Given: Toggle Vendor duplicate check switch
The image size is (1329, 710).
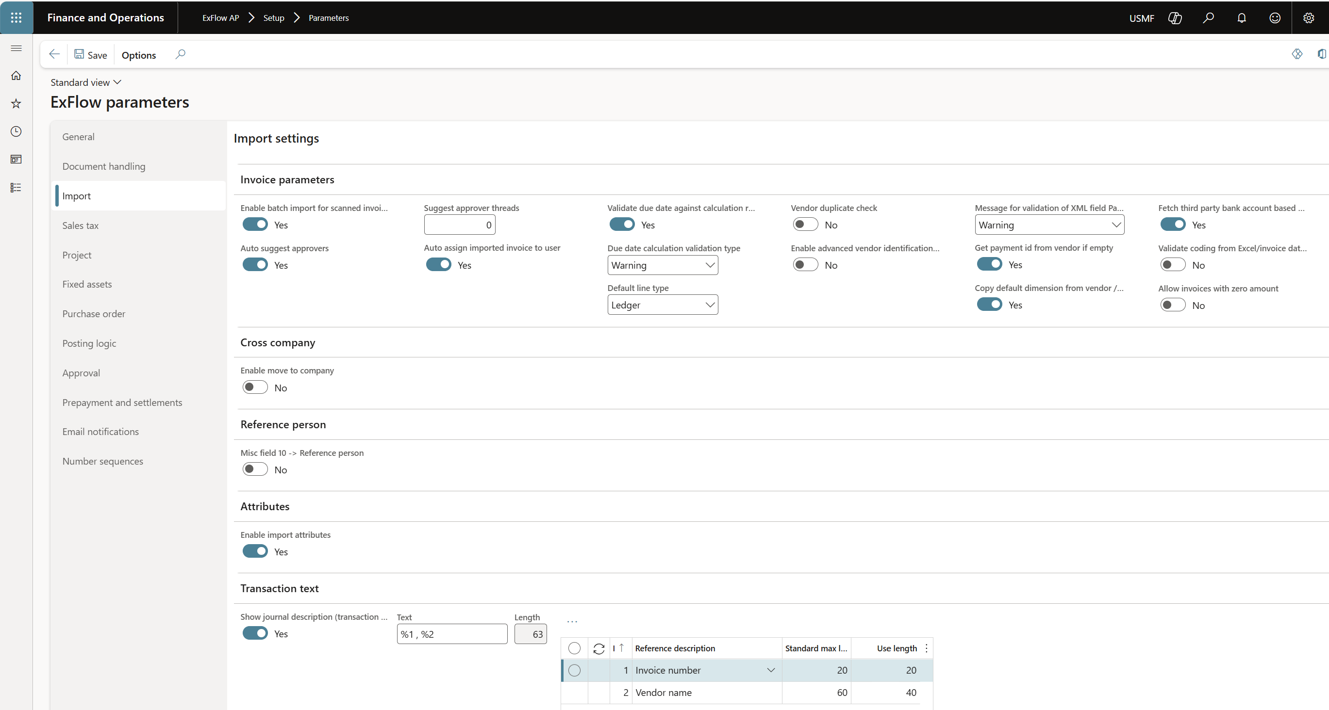Looking at the screenshot, I should pyautogui.click(x=805, y=225).
